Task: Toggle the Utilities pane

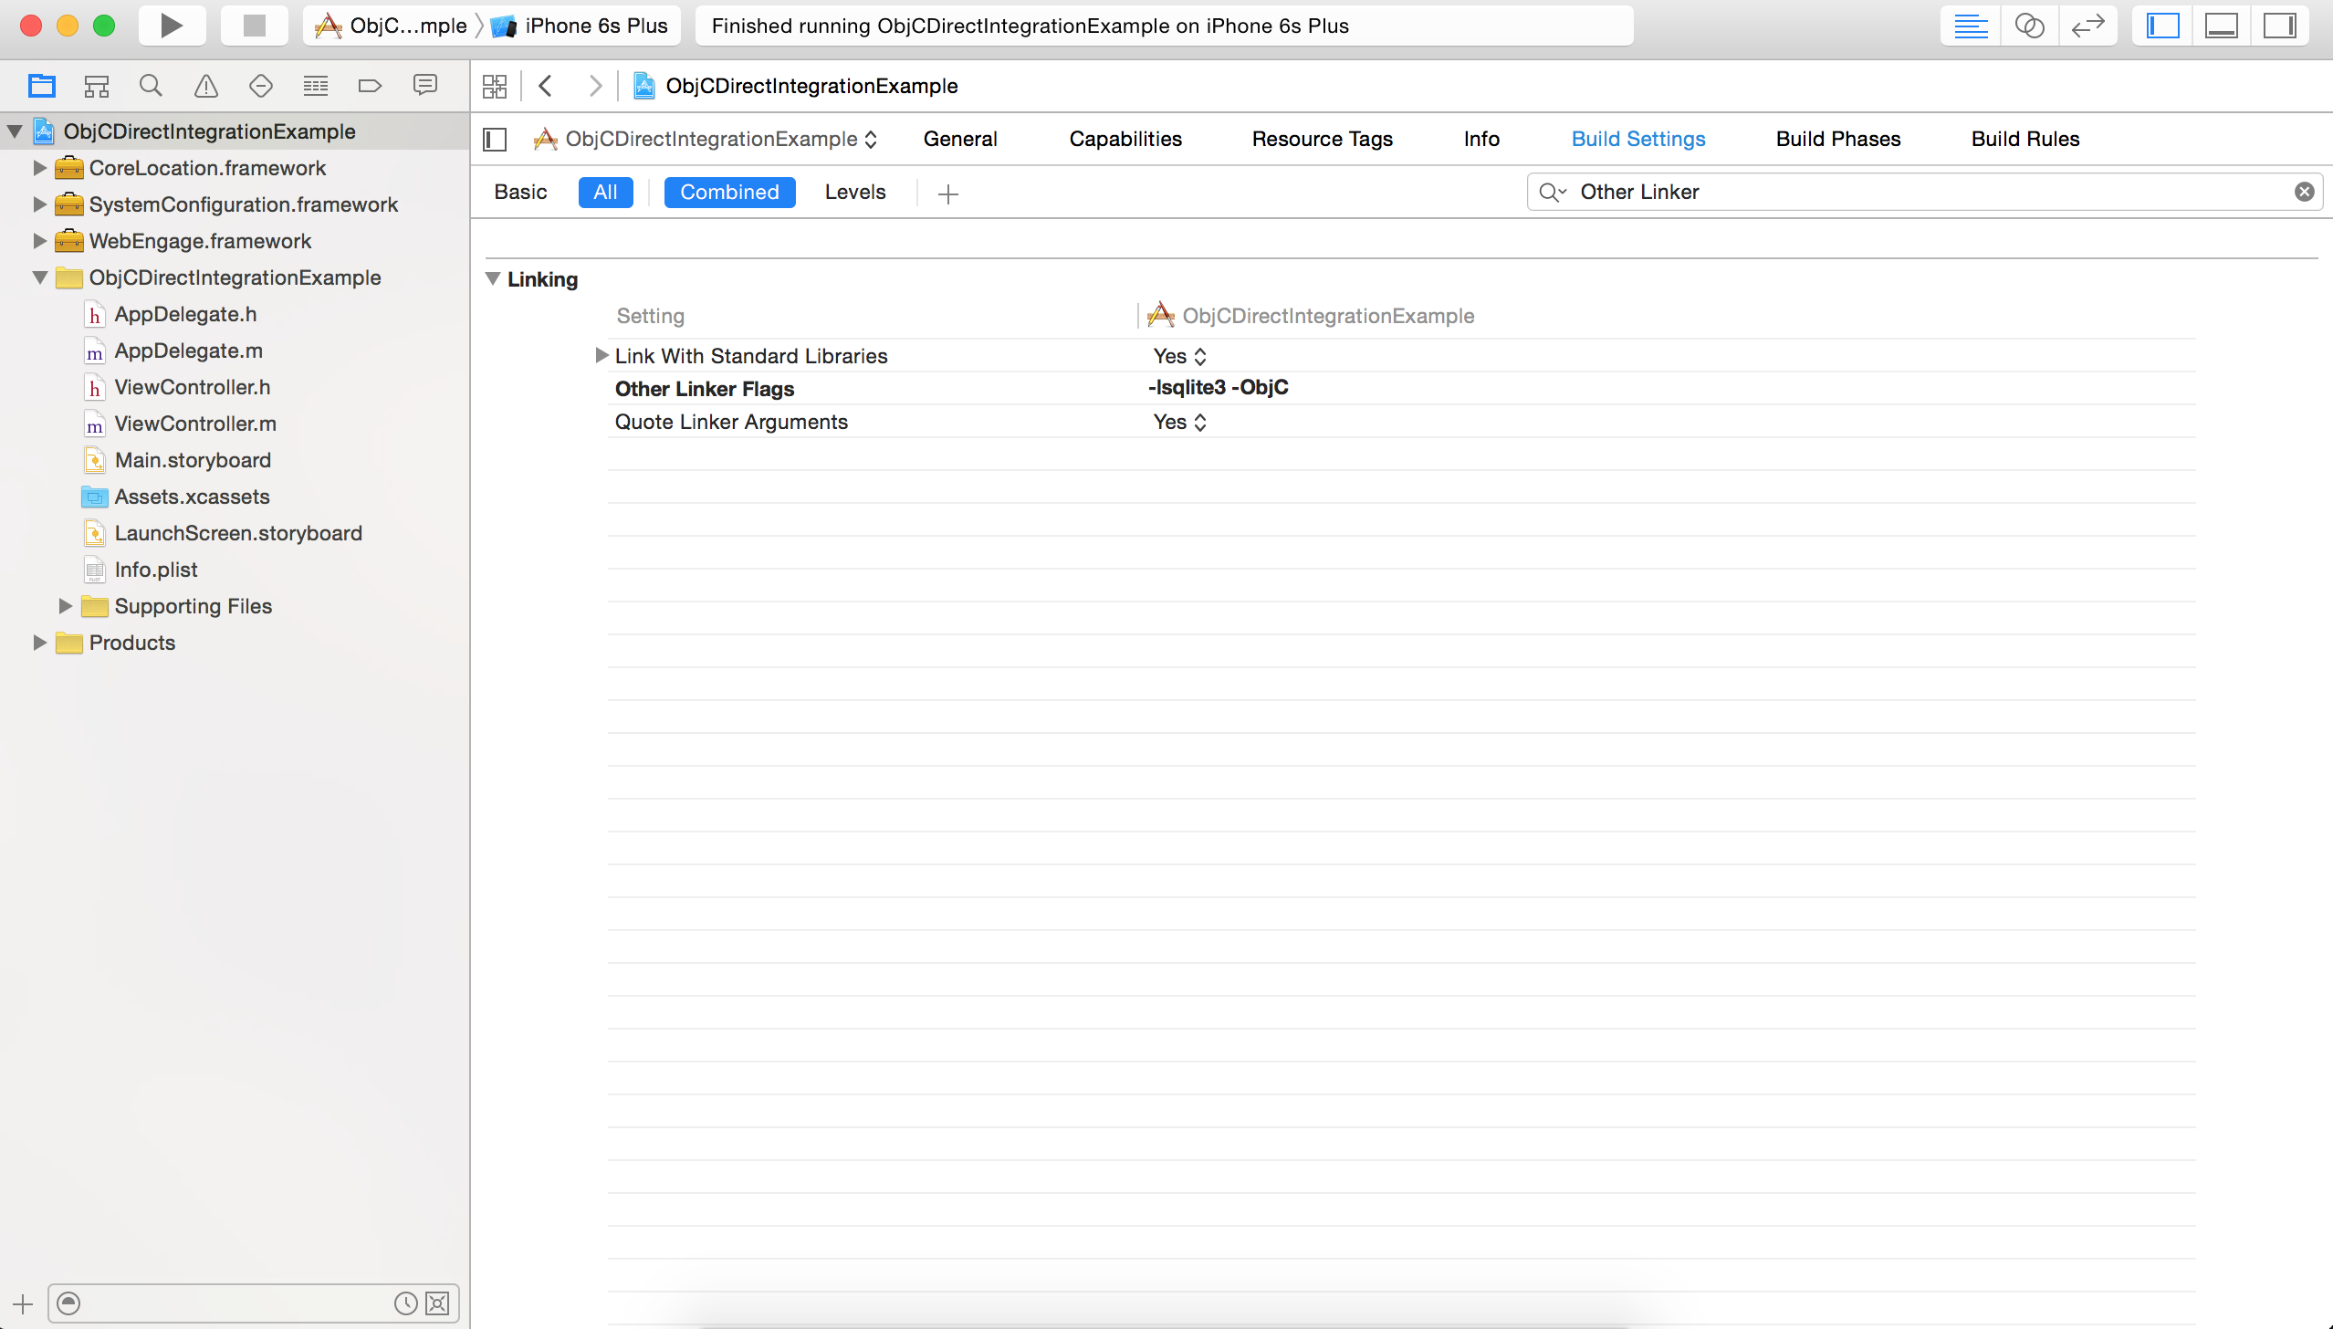Action: 2279,26
